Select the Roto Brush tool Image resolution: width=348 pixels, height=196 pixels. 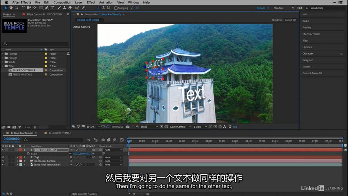[77, 8]
